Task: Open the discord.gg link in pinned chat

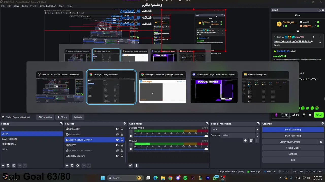Action: 291,41
